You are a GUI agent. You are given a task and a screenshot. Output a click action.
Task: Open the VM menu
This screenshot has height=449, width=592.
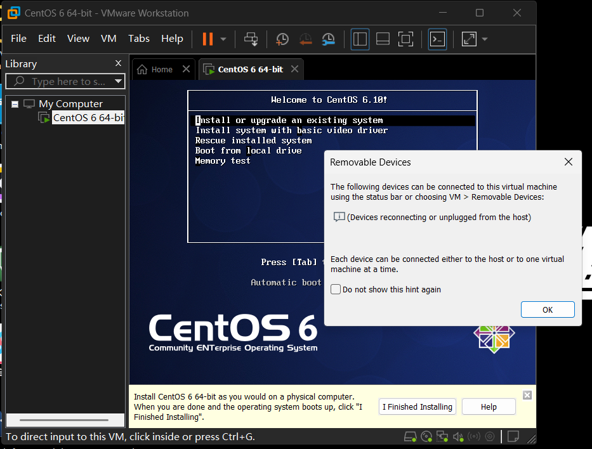coord(109,39)
